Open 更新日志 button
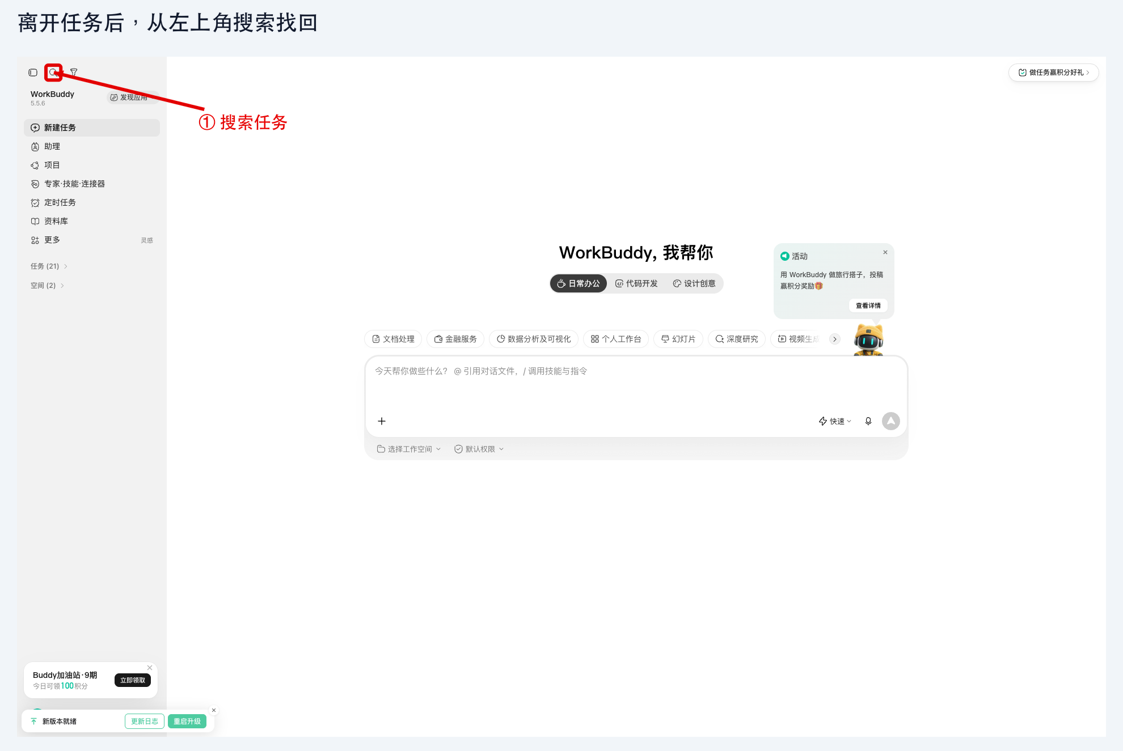The height and width of the screenshot is (751, 1123). (145, 722)
